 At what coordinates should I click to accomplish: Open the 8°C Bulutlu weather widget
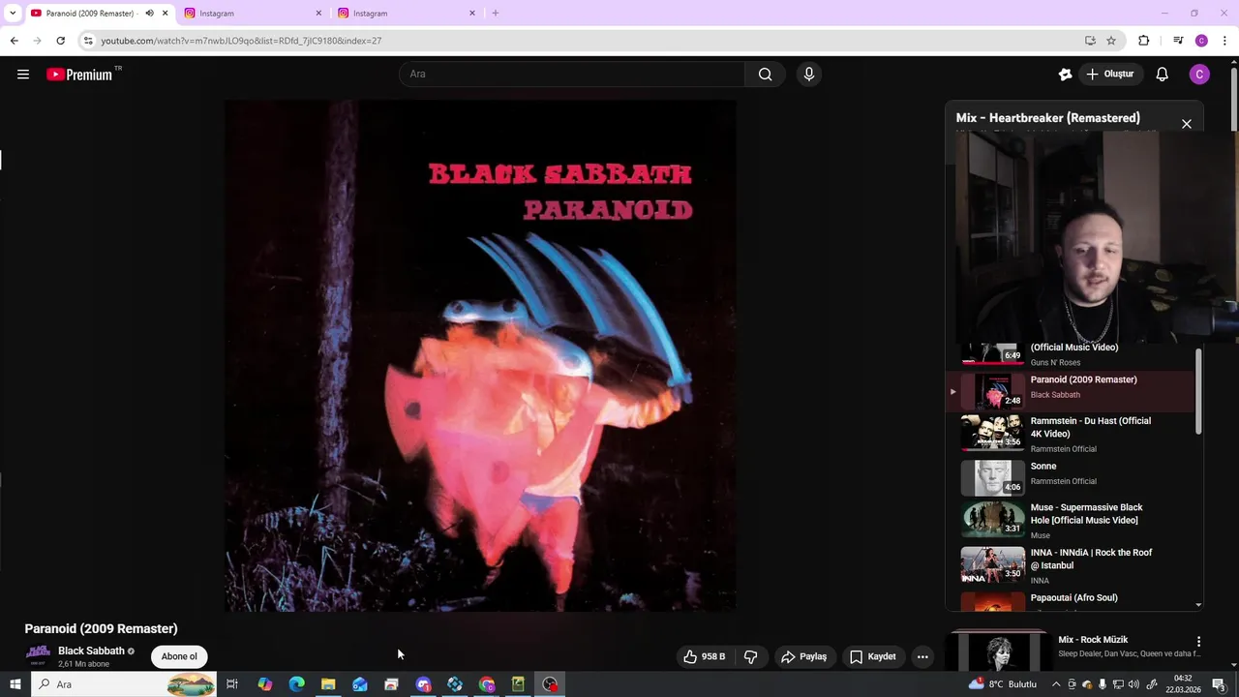click(x=1002, y=684)
